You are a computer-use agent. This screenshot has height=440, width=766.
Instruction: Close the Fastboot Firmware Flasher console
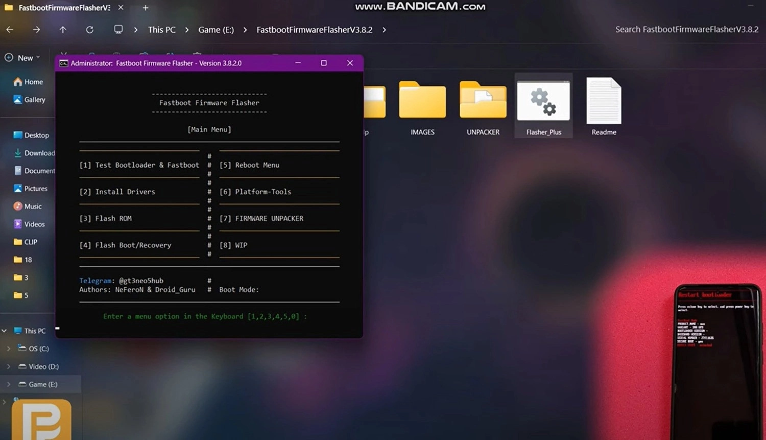coord(350,63)
